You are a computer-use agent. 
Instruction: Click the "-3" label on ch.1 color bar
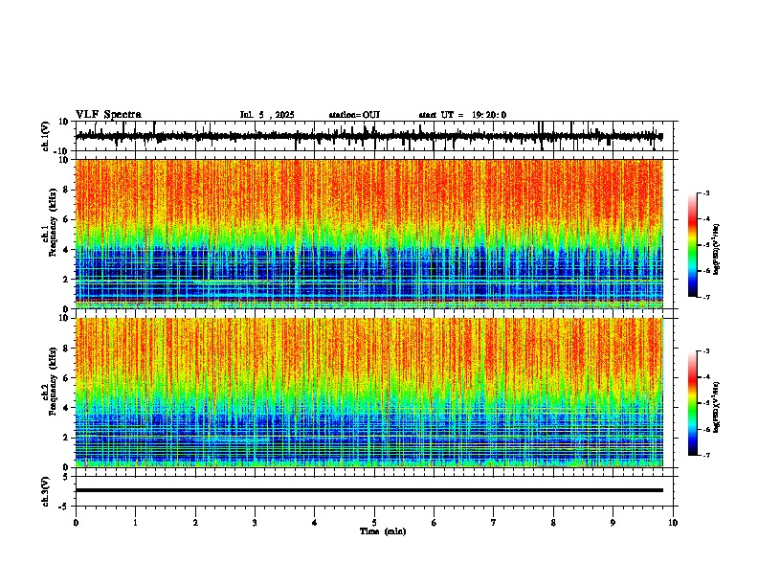705,192
